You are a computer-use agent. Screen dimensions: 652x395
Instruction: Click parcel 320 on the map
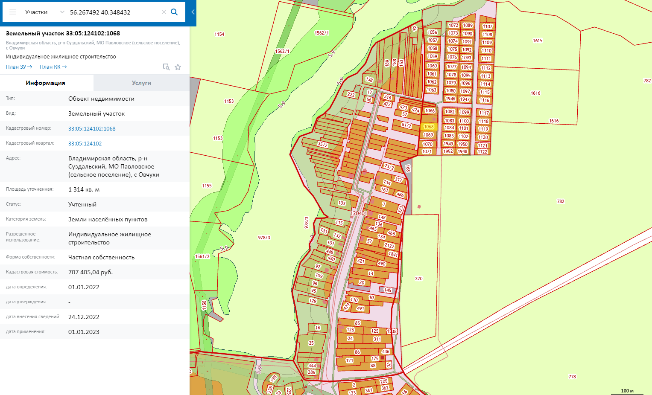pyautogui.click(x=419, y=279)
